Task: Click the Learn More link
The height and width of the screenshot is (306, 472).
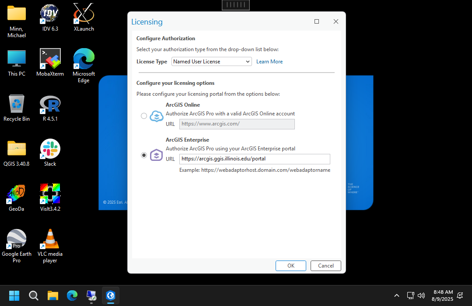Action: (269, 62)
